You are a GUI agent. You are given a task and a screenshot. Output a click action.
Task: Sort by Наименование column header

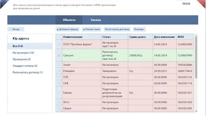click(x=81, y=37)
